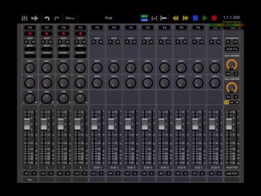Open the Menu button
The width and height of the screenshot is (261, 196).
70,18
